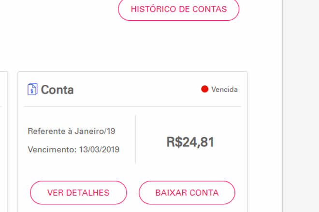Click the R$24,81 bill amount
The height and width of the screenshot is (212, 319).
point(190,142)
